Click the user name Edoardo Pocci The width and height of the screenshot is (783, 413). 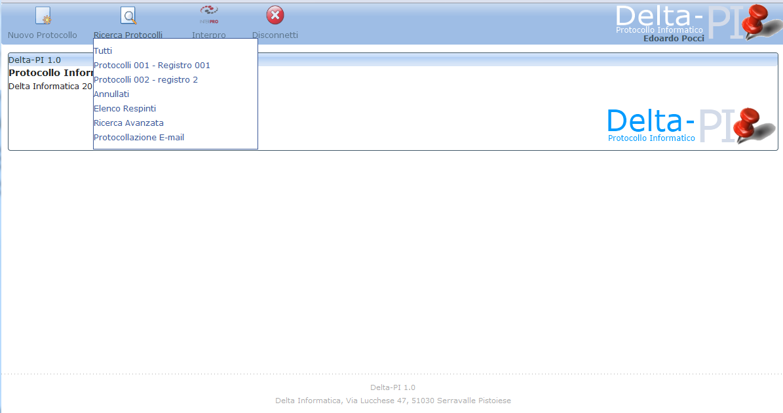pyautogui.click(x=674, y=39)
